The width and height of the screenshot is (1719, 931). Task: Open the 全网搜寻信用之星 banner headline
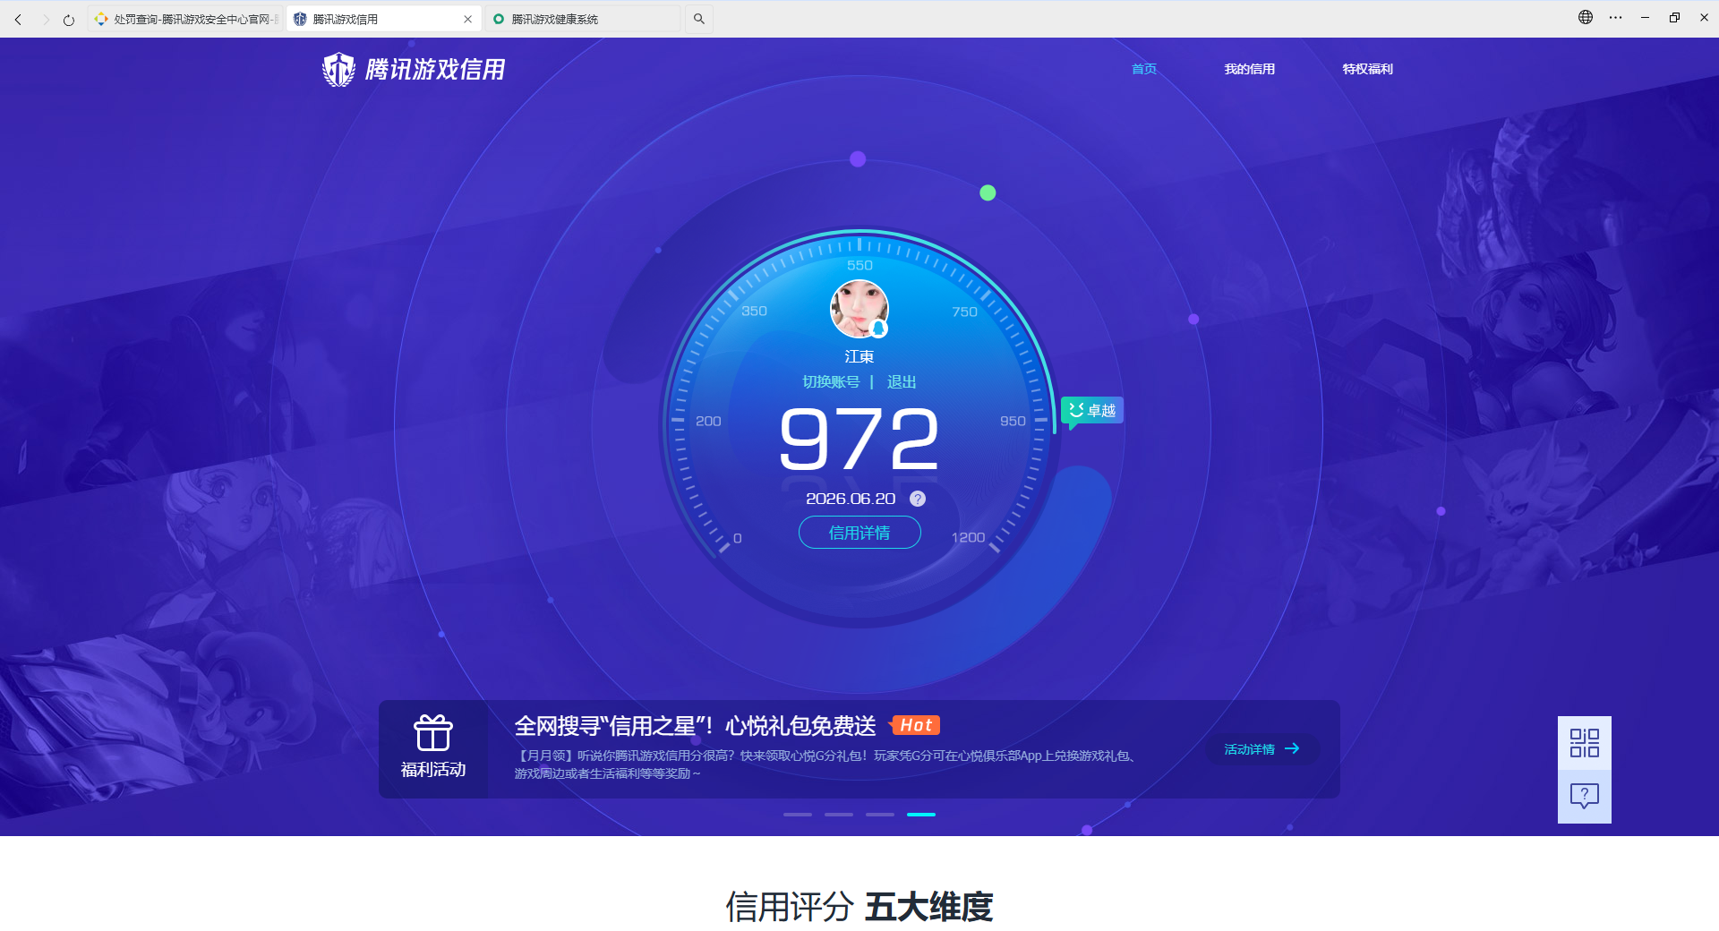pos(695,725)
